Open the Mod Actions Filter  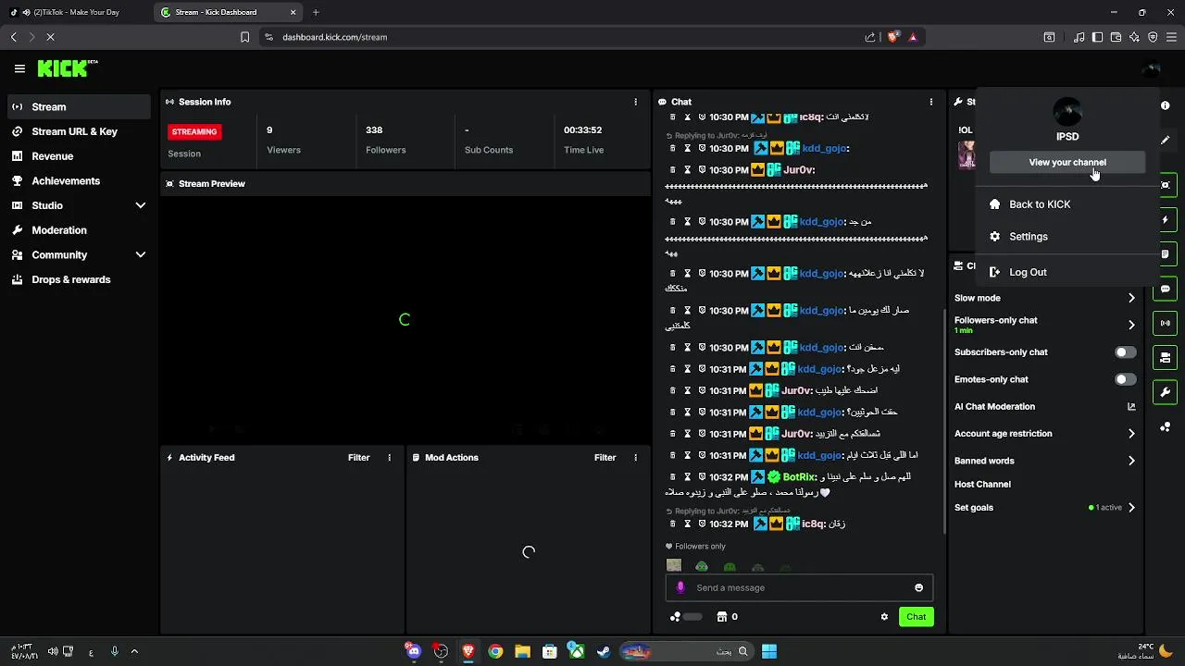click(x=605, y=457)
